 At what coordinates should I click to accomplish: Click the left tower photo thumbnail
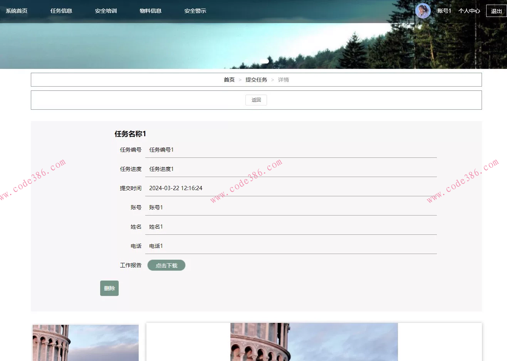(x=85, y=343)
